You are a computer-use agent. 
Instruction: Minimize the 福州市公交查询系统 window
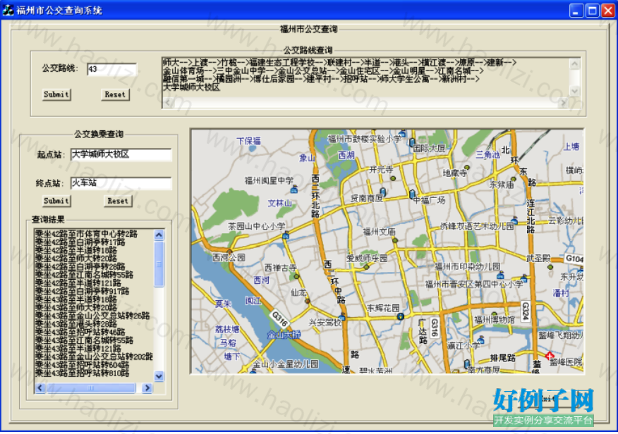[x=576, y=11]
